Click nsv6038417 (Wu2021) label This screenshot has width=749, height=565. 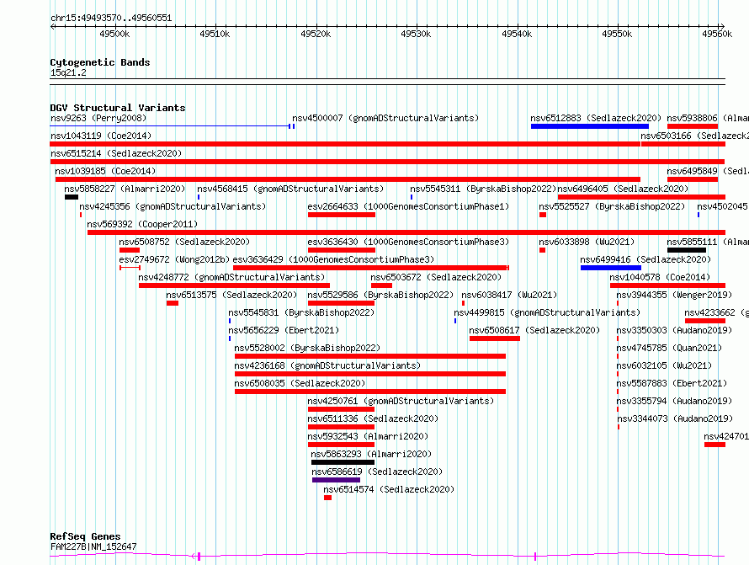coord(509,295)
